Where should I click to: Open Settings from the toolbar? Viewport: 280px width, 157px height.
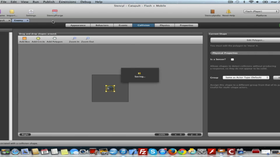pos(31,13)
